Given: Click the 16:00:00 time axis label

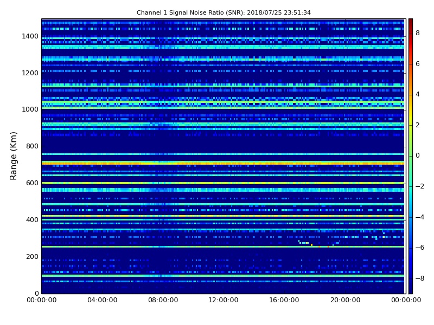Looking at the screenshot, I should click(x=284, y=300).
